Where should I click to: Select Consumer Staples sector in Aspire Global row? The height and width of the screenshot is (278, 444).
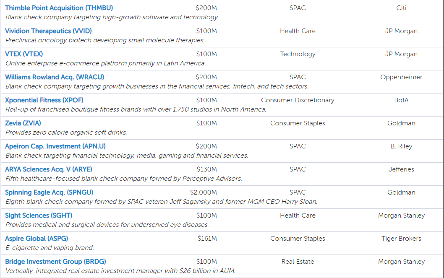click(x=298, y=239)
